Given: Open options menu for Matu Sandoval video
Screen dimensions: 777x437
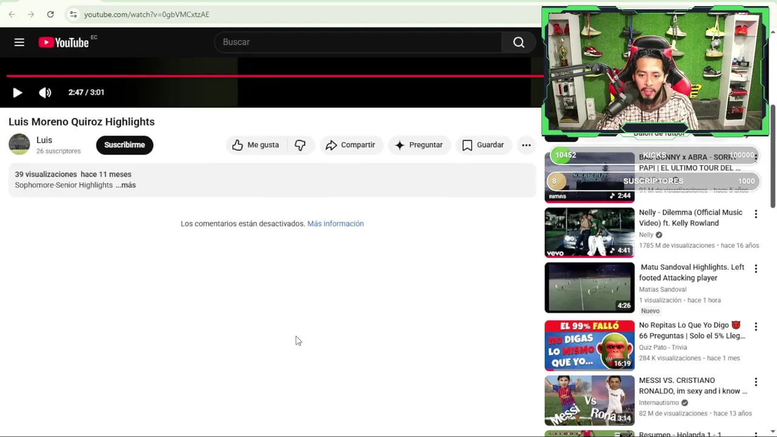Looking at the screenshot, I should 756,268.
